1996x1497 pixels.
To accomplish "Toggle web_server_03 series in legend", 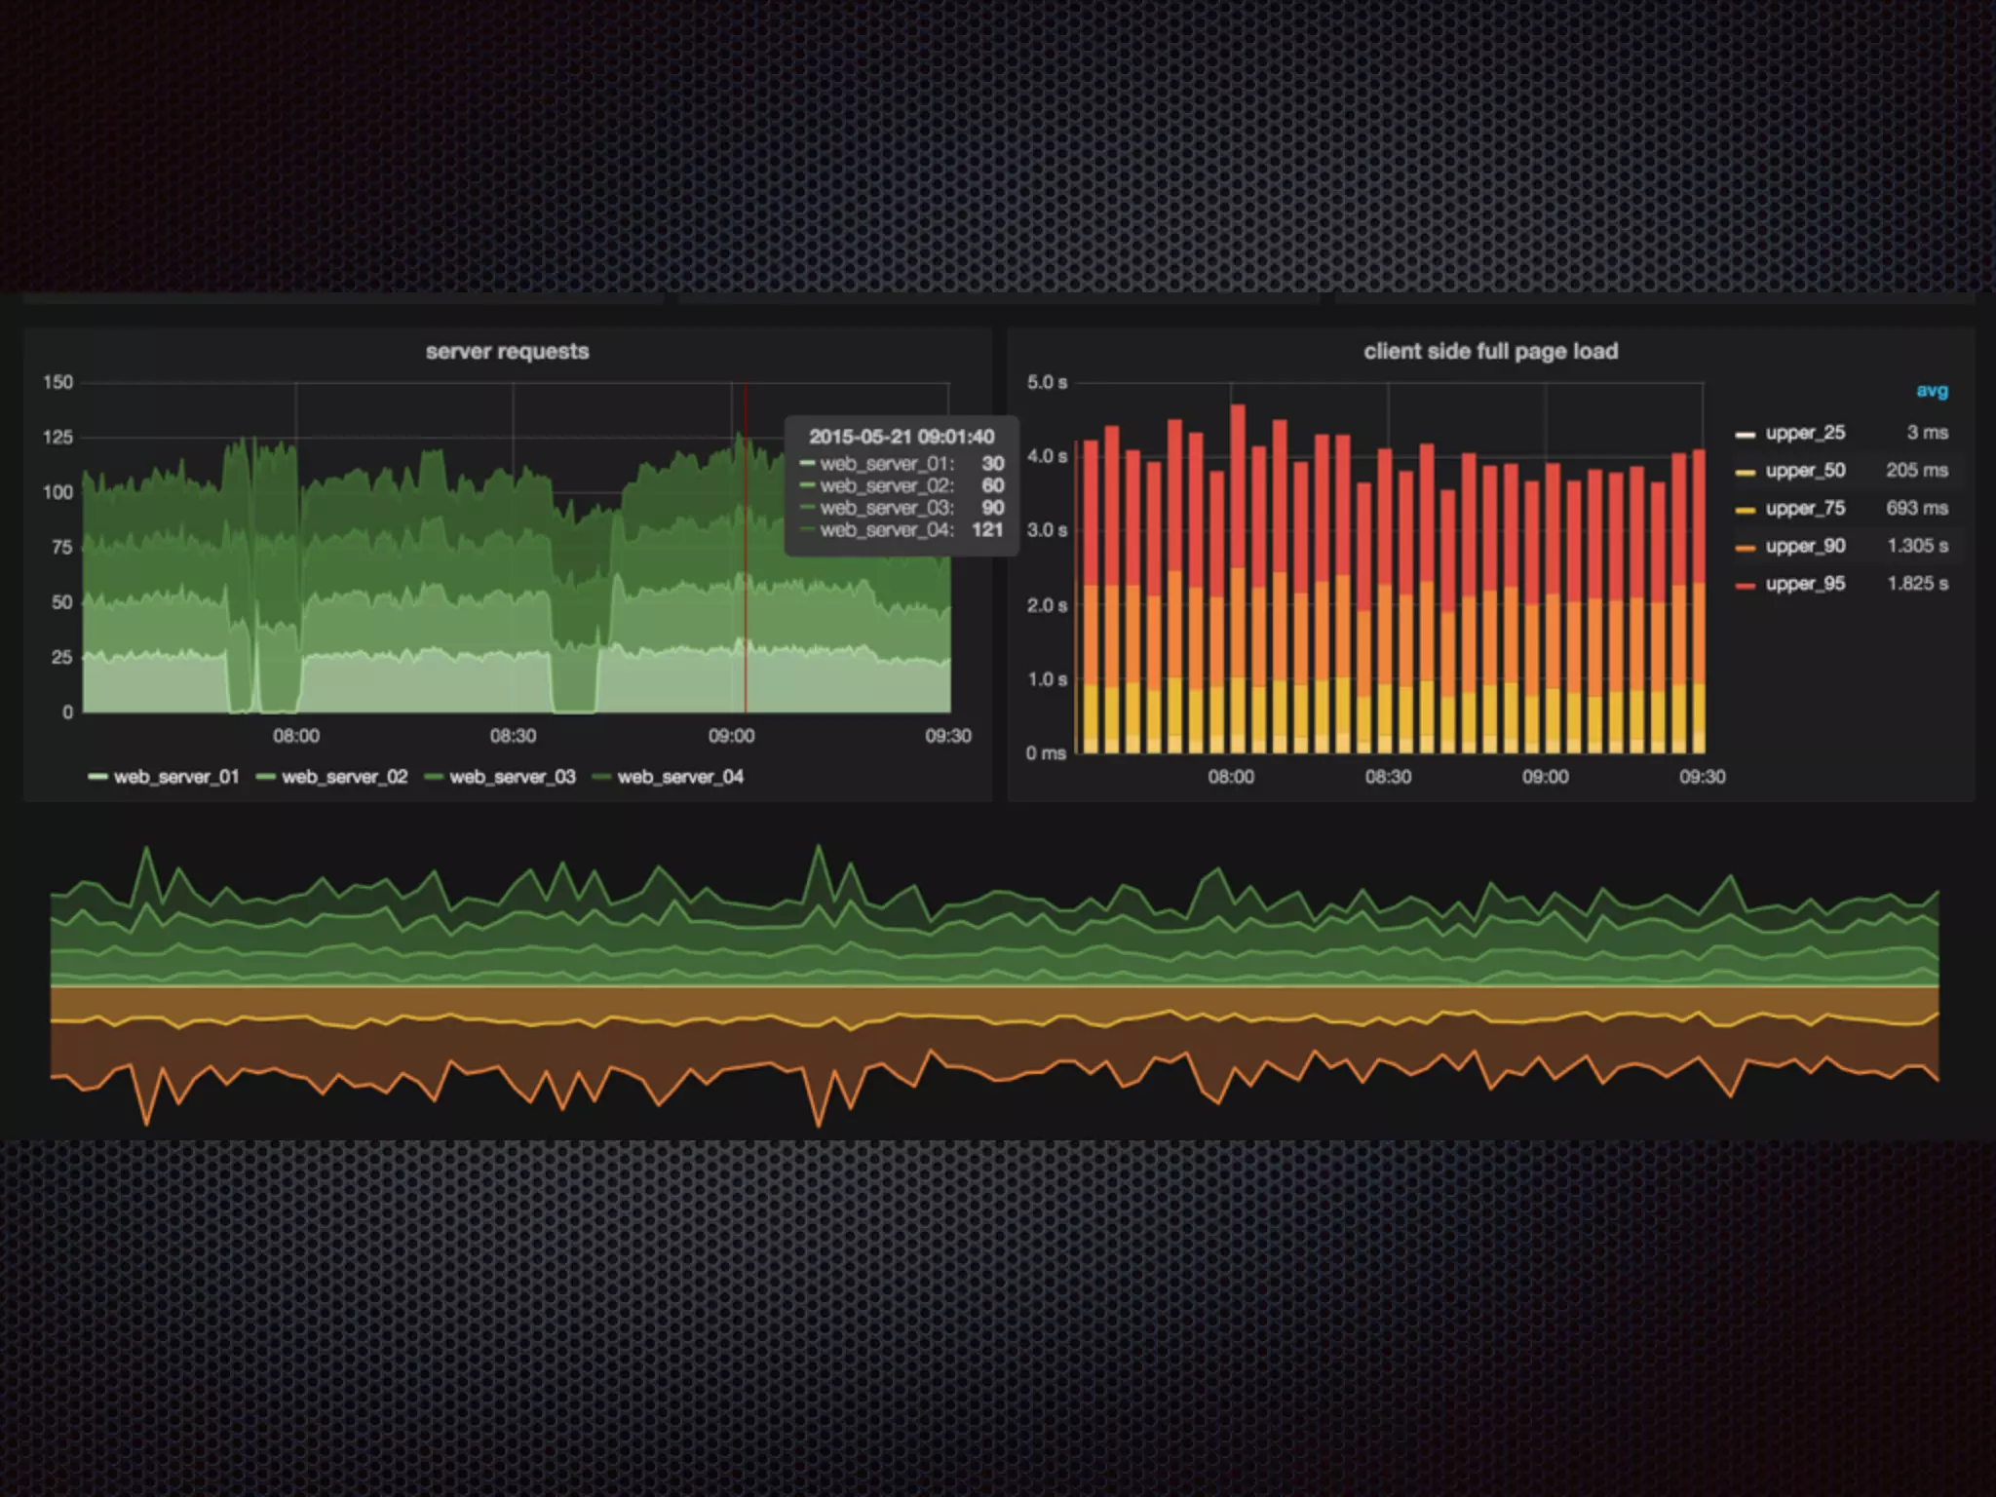I will pos(512,777).
